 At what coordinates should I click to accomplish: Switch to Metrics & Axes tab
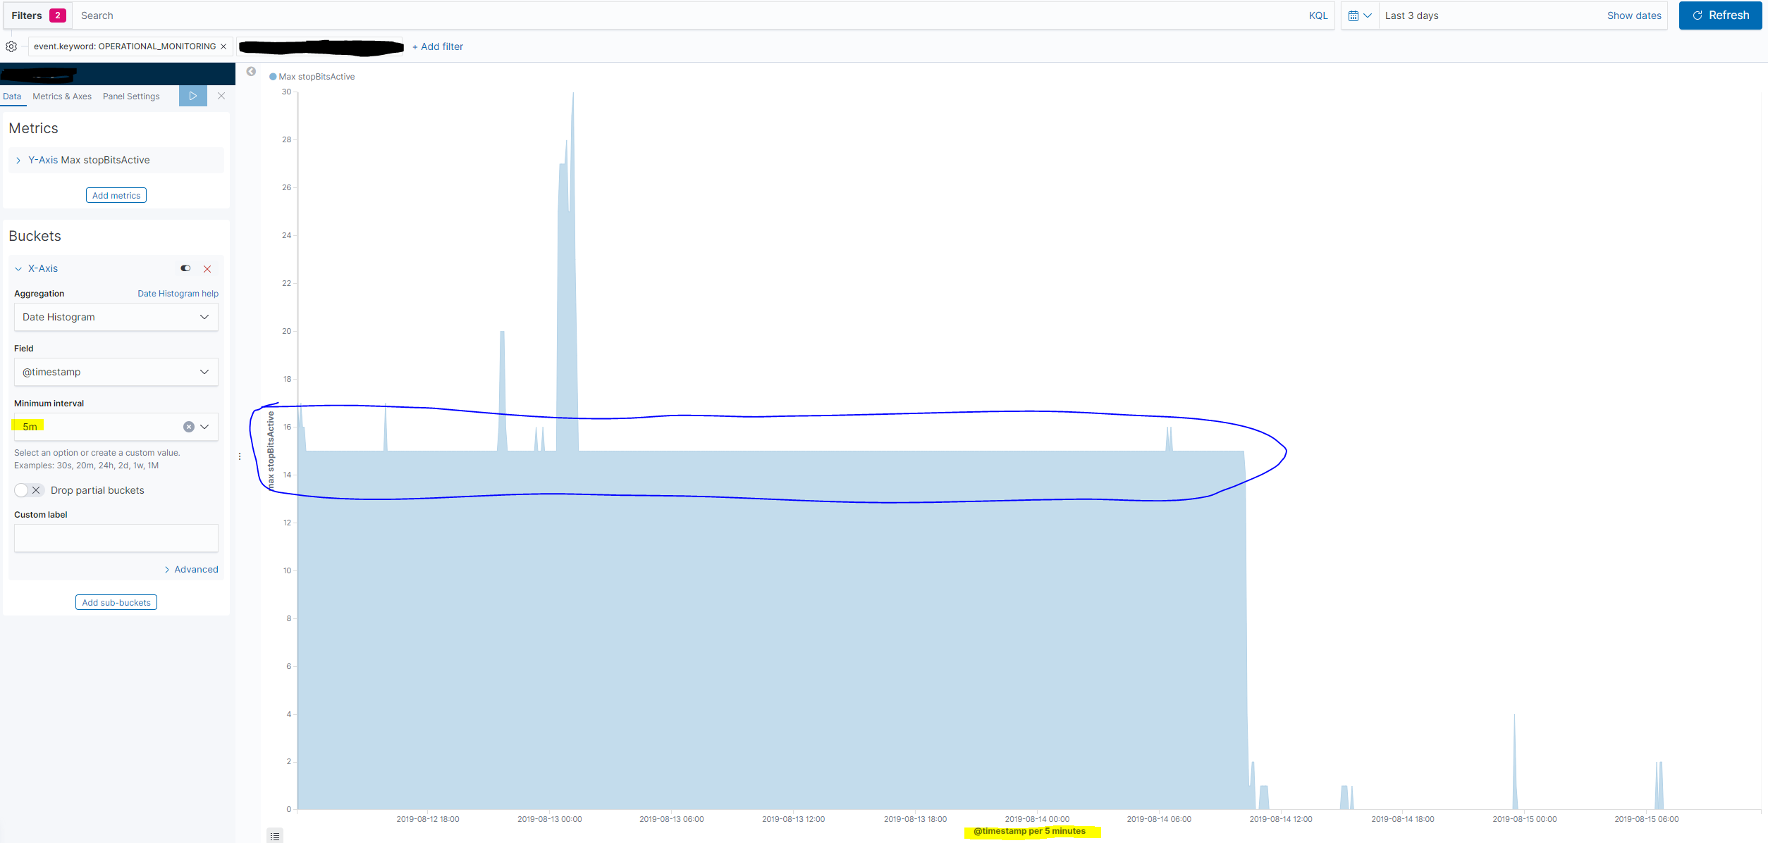pos(62,96)
